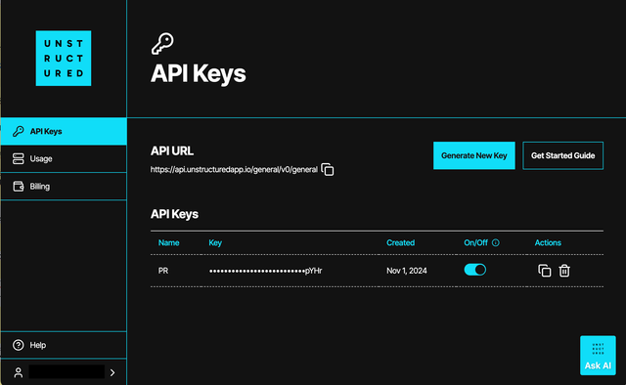The image size is (626, 385).
Task: Click the Help question mark icon
Action: click(18, 345)
